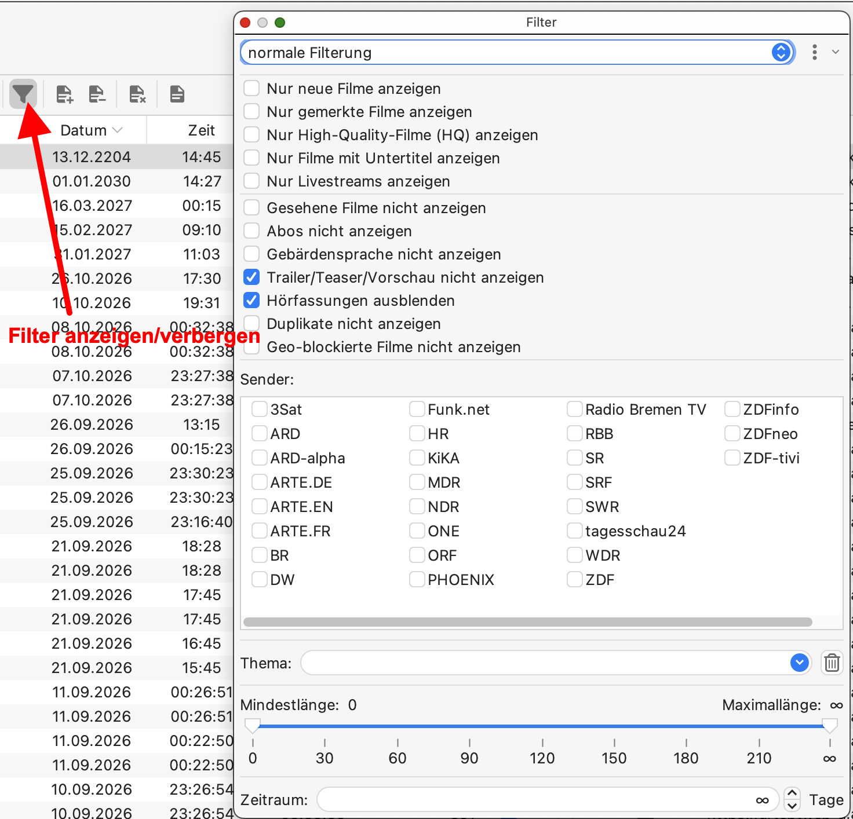Check the ARTE.DE sender box
The height and width of the screenshot is (819, 853).
coord(260,482)
